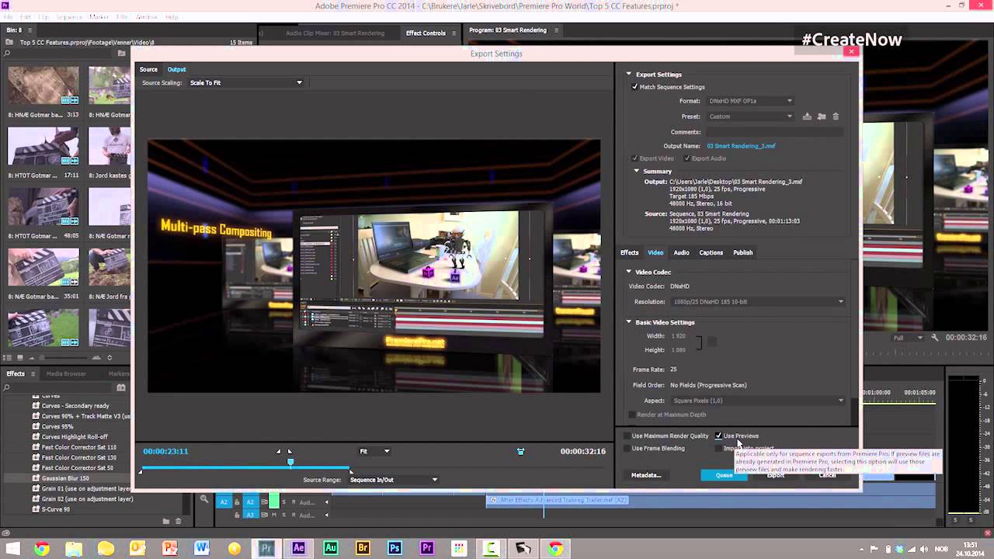Click the Program Monitor panel menu icon
This screenshot has height=559, width=994.
[x=556, y=30]
